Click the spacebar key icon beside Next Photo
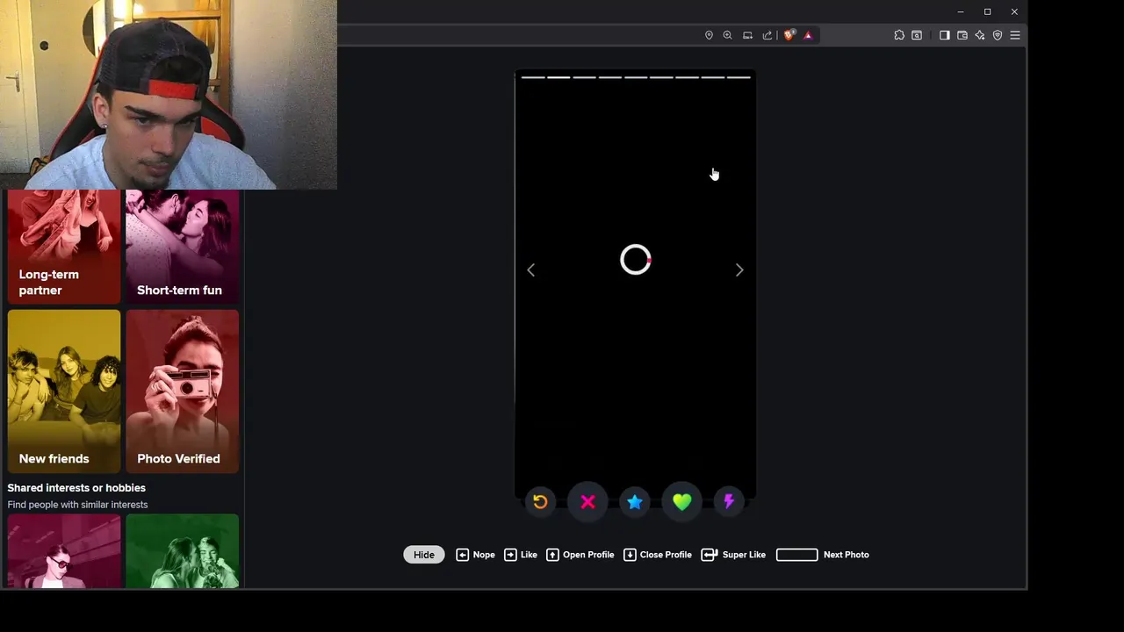This screenshot has height=632, width=1124. [x=797, y=555]
